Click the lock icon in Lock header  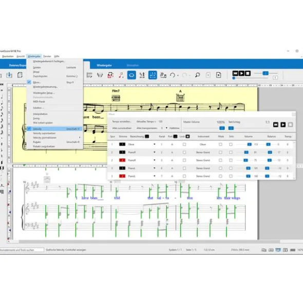click(187, 136)
